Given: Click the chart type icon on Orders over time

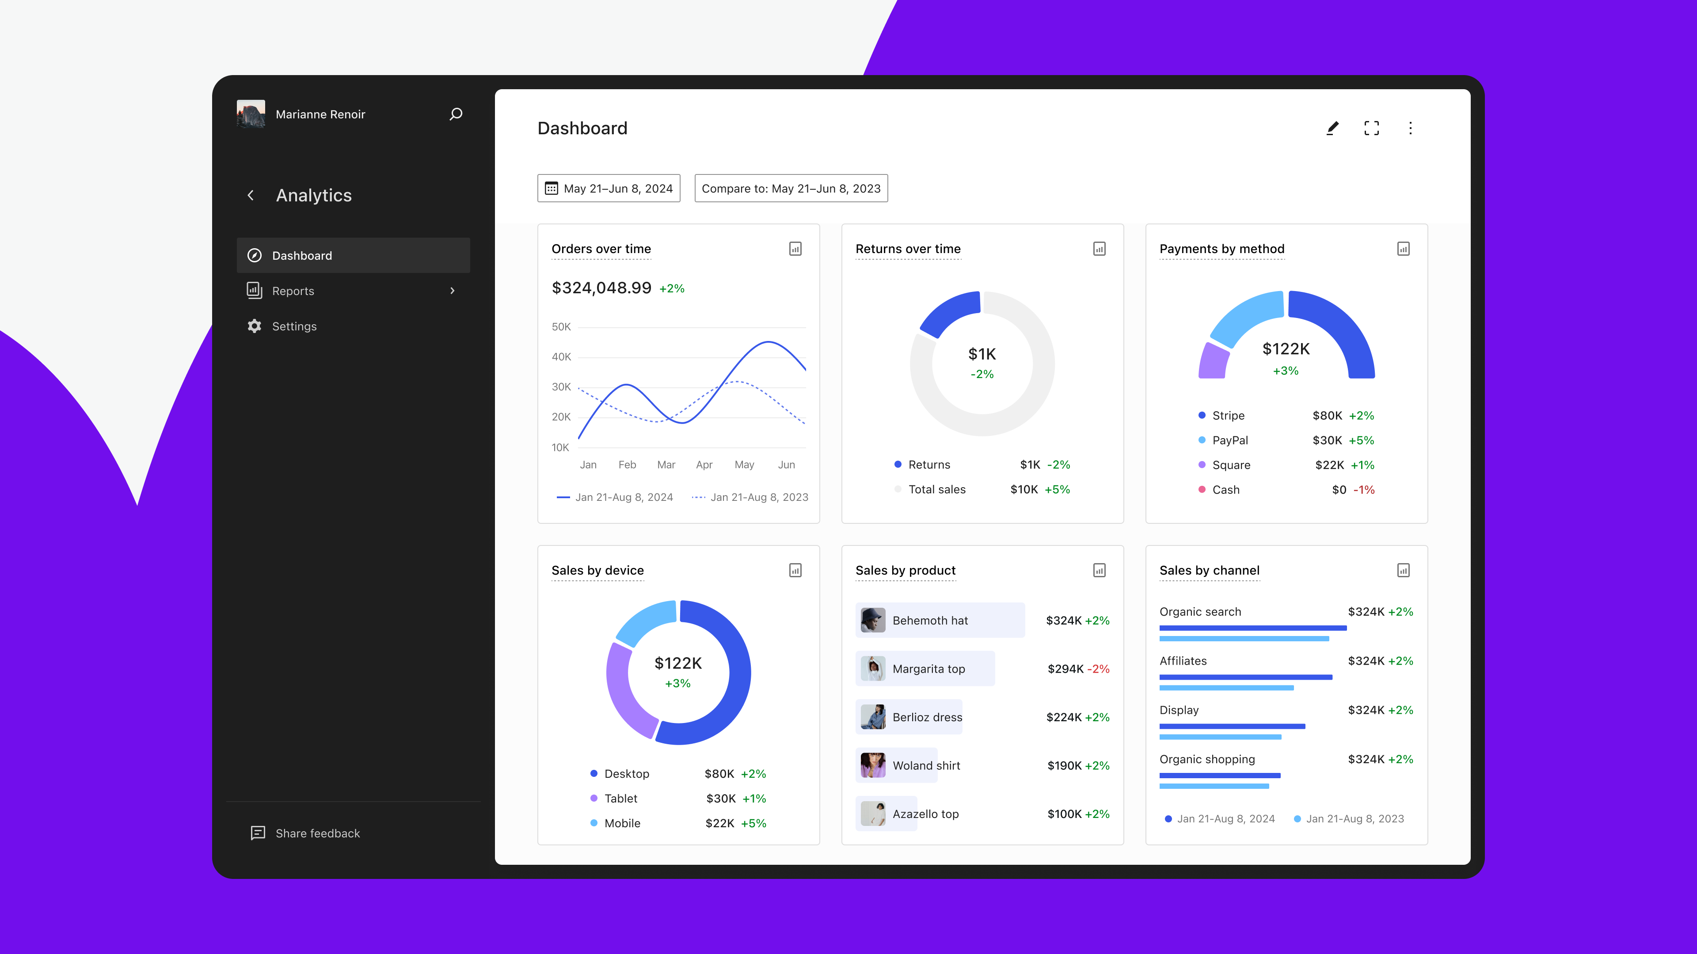Looking at the screenshot, I should 796,249.
